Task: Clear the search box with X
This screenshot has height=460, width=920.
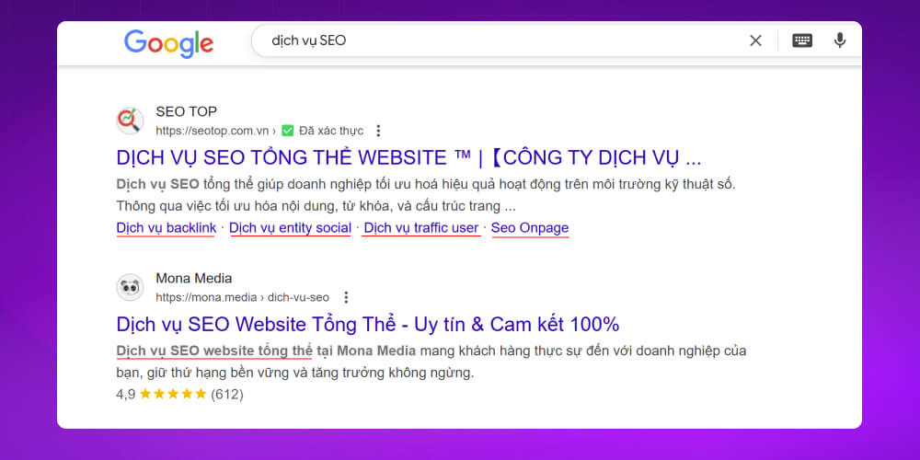Action: [x=755, y=40]
